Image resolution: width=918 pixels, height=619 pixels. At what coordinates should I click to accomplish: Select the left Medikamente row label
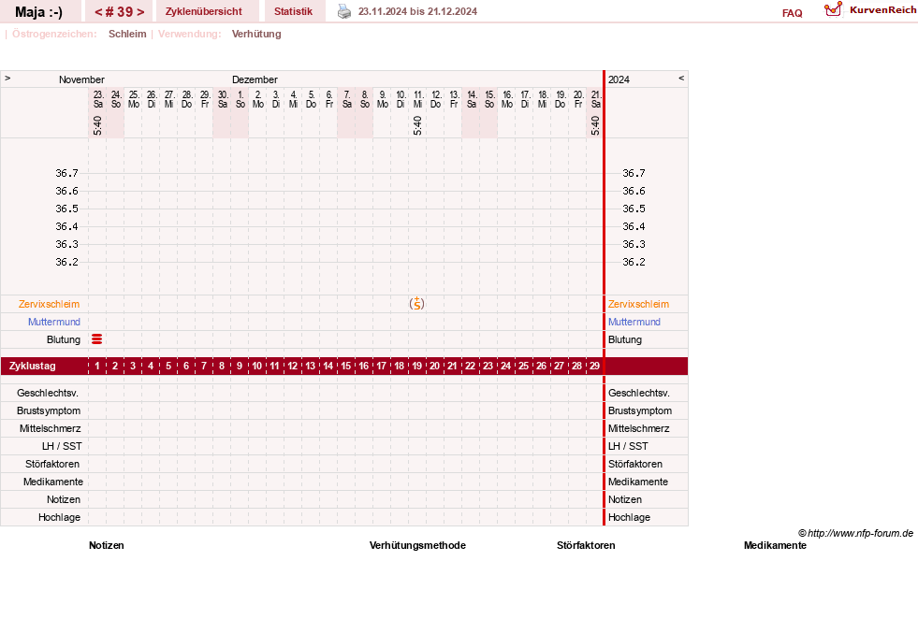click(x=53, y=482)
